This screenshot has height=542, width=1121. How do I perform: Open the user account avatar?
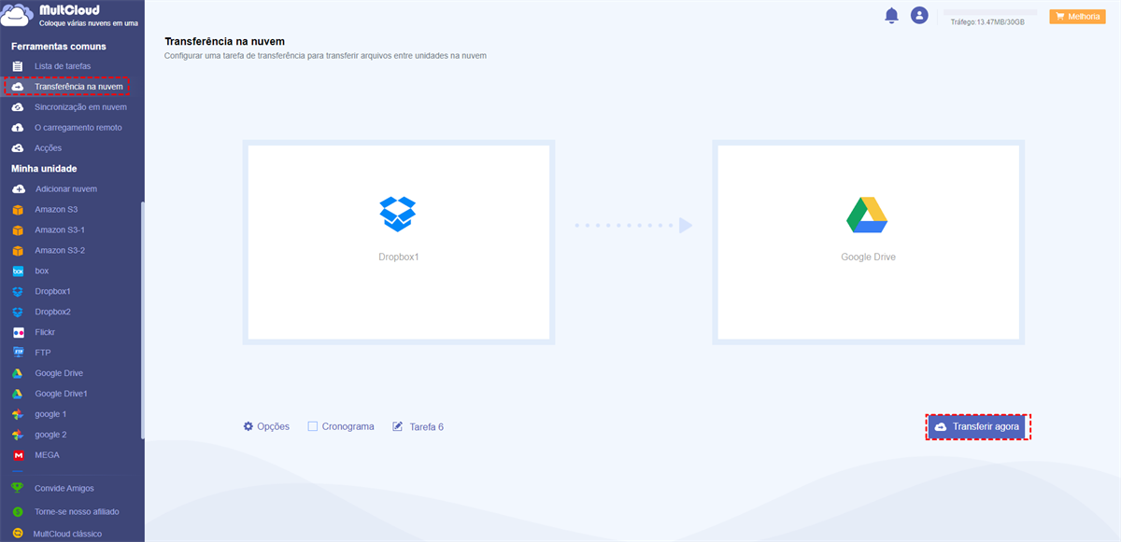click(x=919, y=15)
